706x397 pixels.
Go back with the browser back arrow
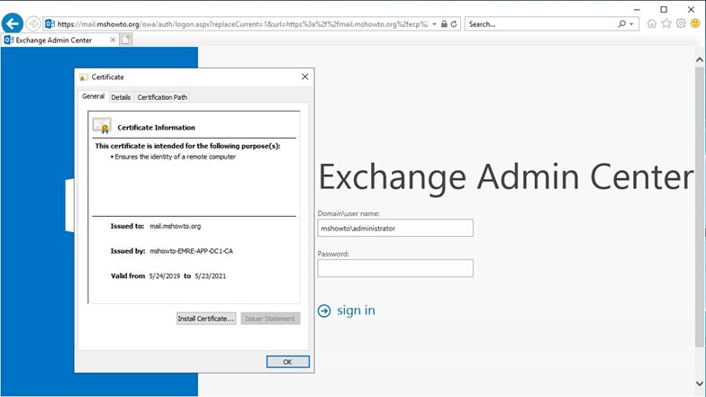coord(13,23)
